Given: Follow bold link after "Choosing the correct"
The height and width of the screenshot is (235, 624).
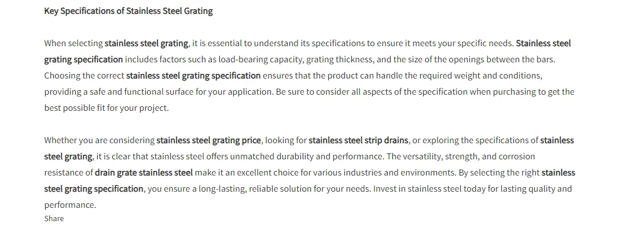Looking at the screenshot, I should [193, 76].
